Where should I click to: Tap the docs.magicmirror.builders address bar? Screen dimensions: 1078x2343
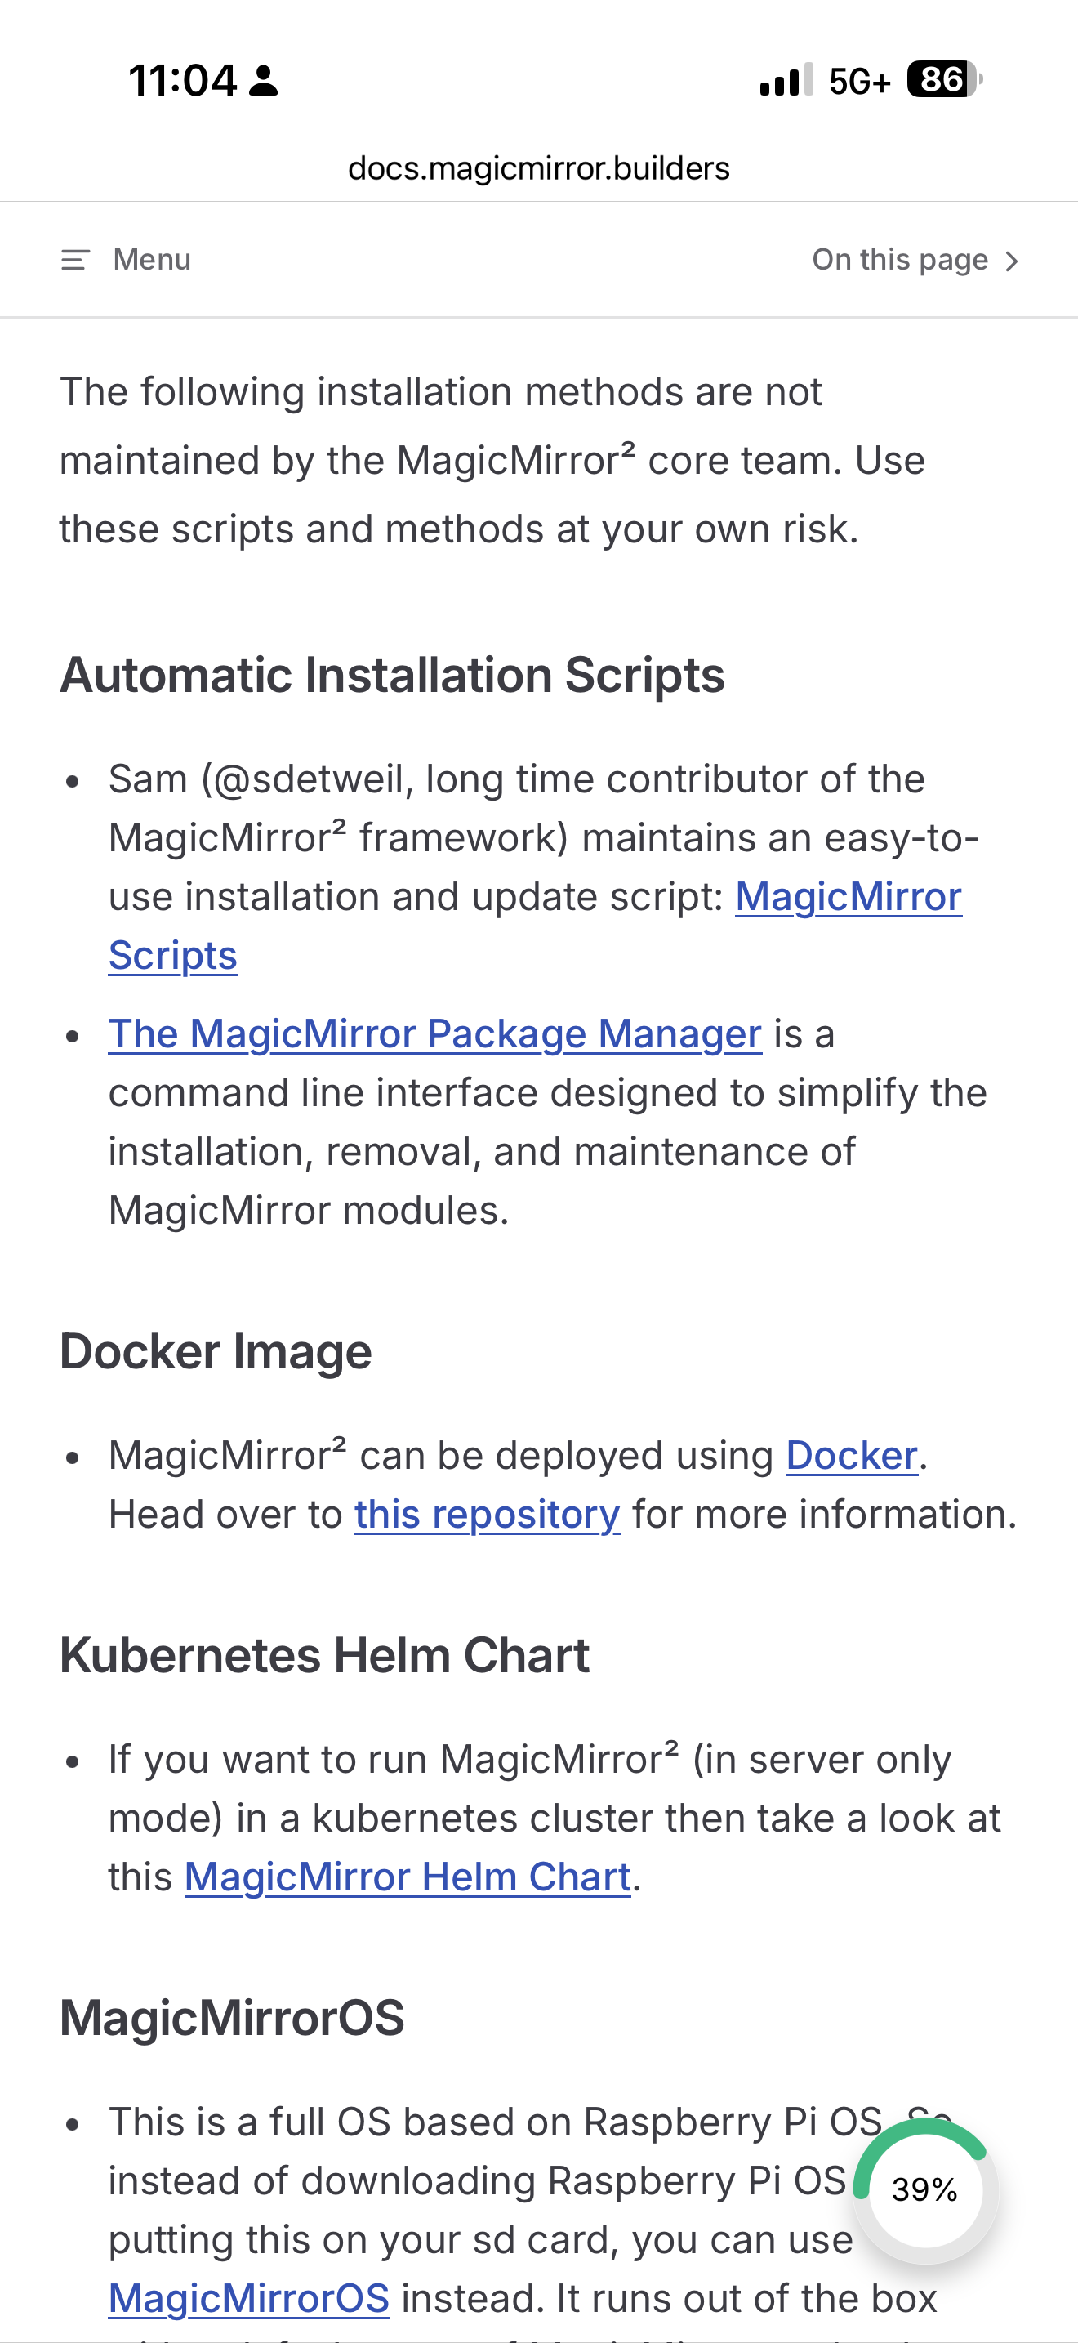click(538, 168)
